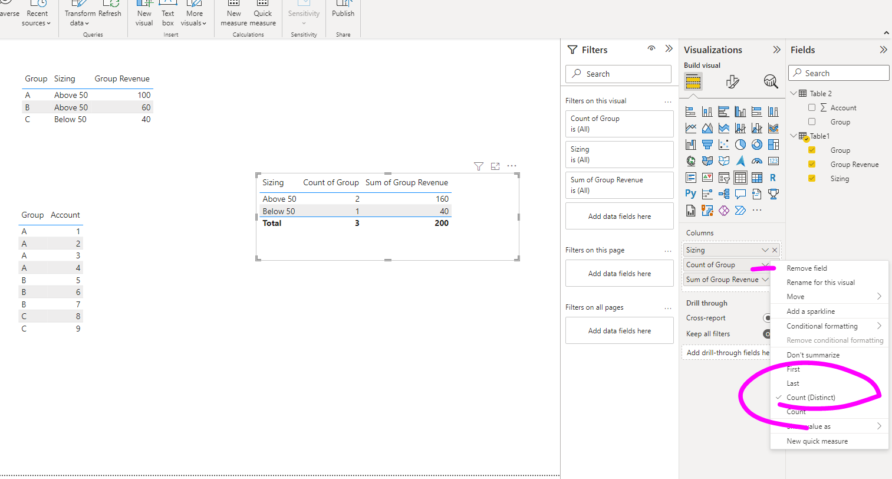Open the Sizing column field dropdown
Image resolution: width=892 pixels, height=479 pixels.
(765, 250)
